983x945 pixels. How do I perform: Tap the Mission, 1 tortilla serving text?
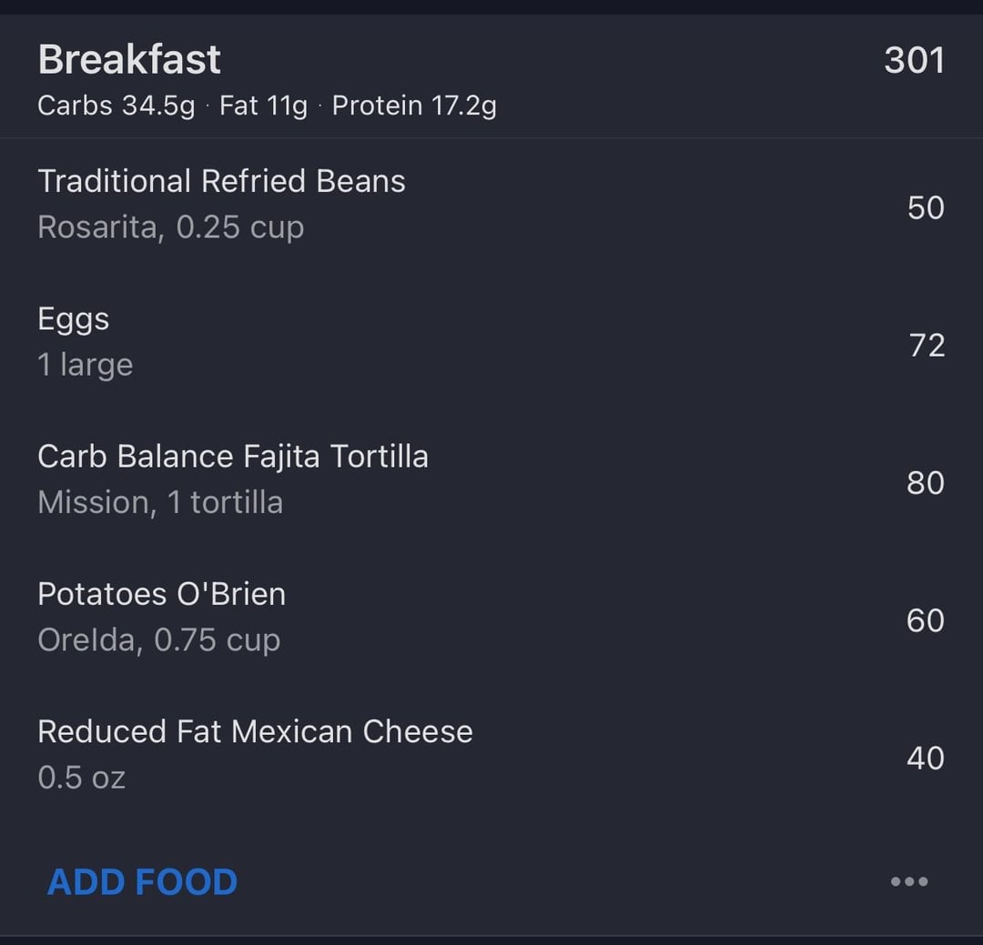point(160,502)
